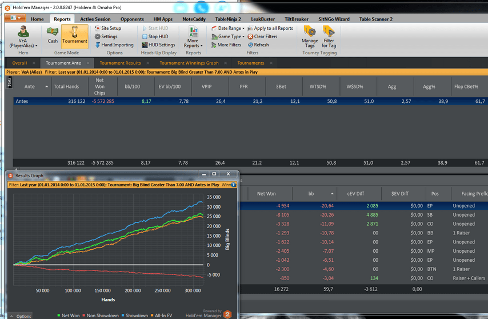Toggle Net Won line in graph legend
The height and width of the screenshot is (319, 488).
pos(69,315)
